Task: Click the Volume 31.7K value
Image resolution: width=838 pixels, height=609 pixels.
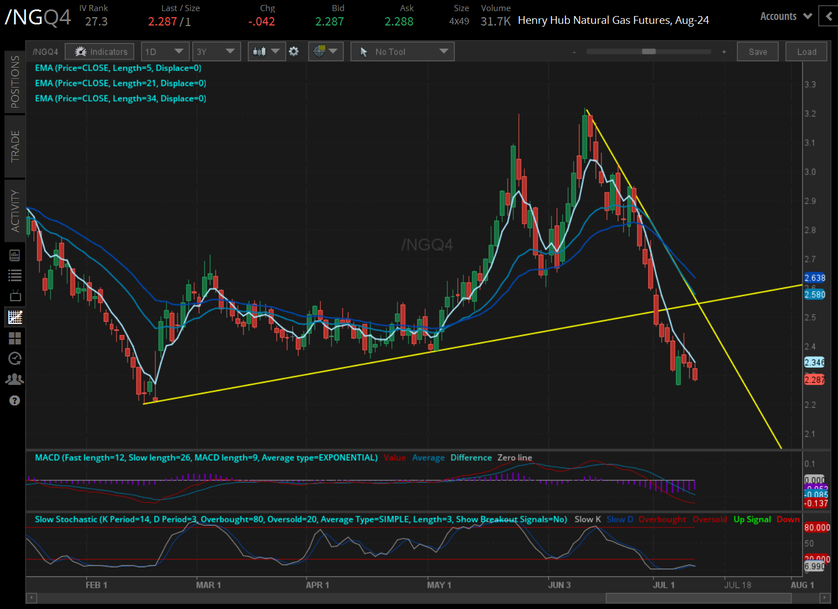Action: coord(496,22)
